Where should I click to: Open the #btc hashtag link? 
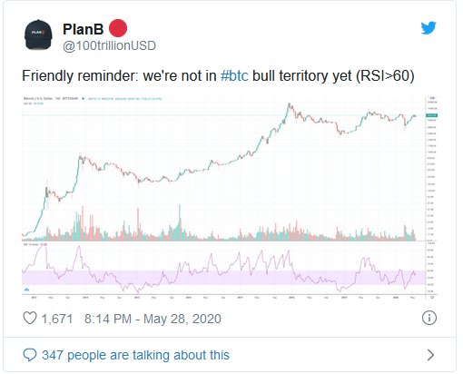[234, 75]
